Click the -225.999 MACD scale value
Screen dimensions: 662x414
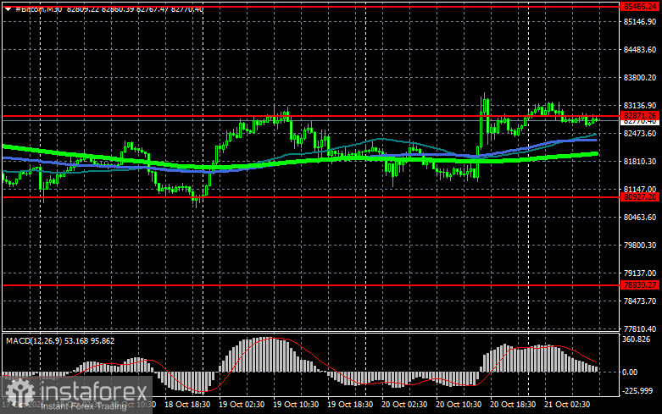[637, 391]
